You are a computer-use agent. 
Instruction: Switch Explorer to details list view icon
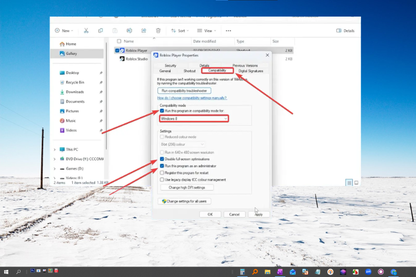click(349, 183)
